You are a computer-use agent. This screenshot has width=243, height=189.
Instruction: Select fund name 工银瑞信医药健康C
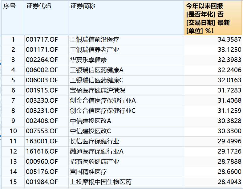click(x=96, y=80)
